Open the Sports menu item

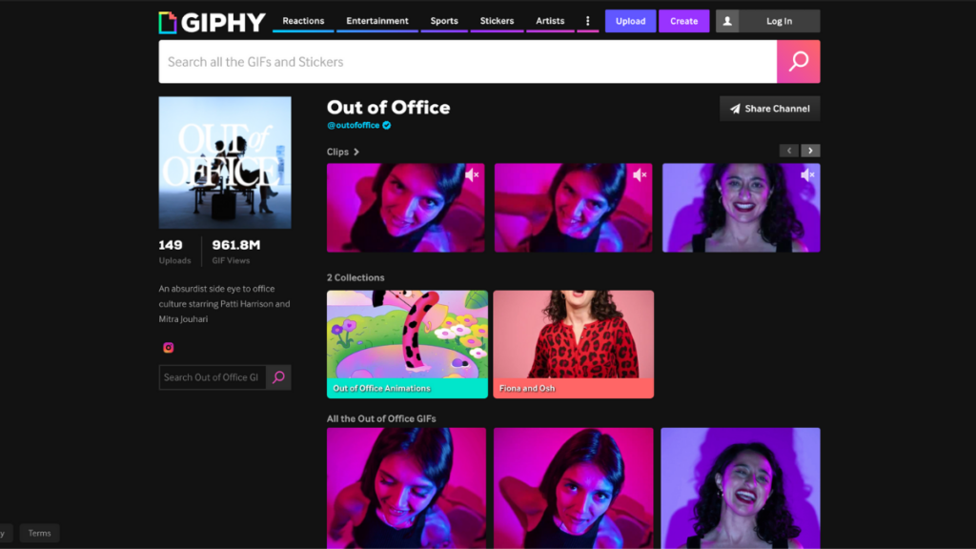point(444,21)
